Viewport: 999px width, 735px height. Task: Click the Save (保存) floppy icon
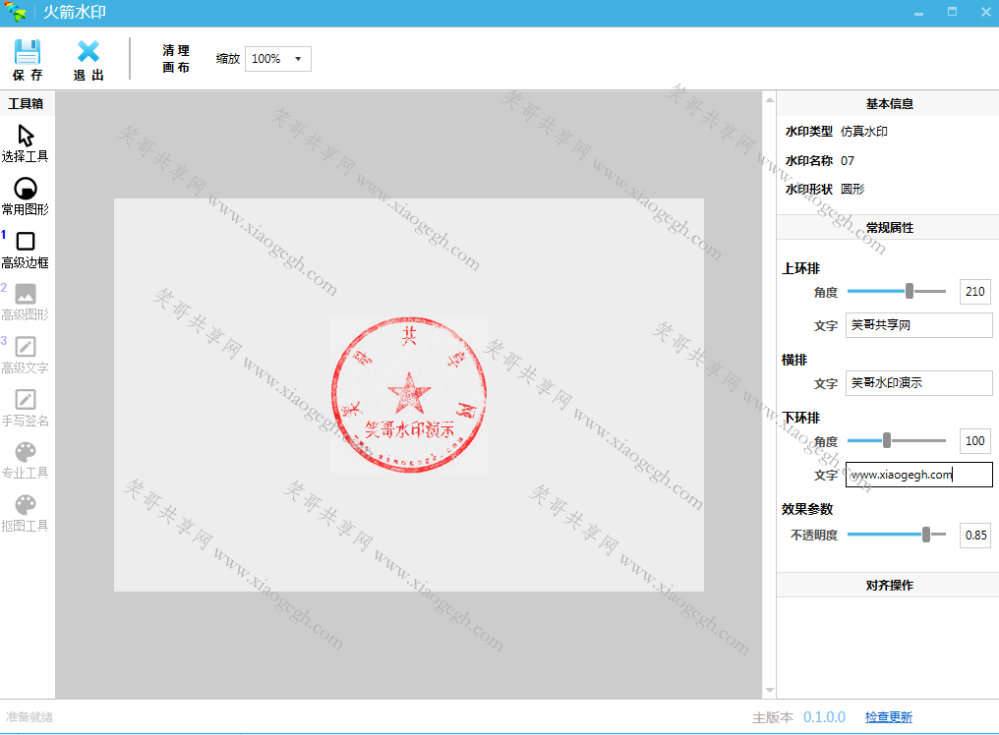click(28, 52)
